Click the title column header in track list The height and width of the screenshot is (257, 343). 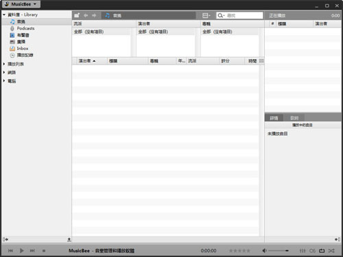[128, 61]
